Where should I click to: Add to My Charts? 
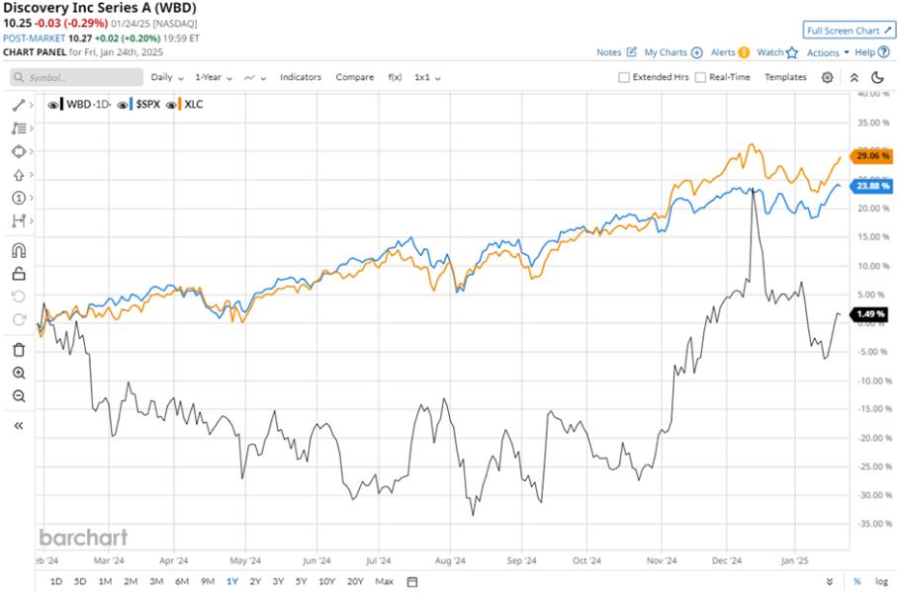pos(673,52)
